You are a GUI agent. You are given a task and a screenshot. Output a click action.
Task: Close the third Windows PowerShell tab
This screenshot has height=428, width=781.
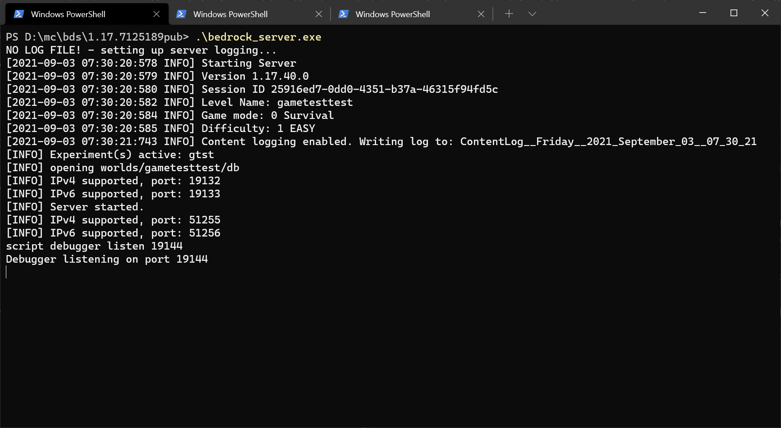click(x=481, y=14)
